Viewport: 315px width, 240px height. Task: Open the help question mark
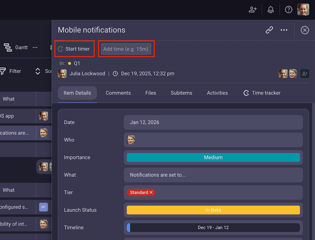(288, 9)
